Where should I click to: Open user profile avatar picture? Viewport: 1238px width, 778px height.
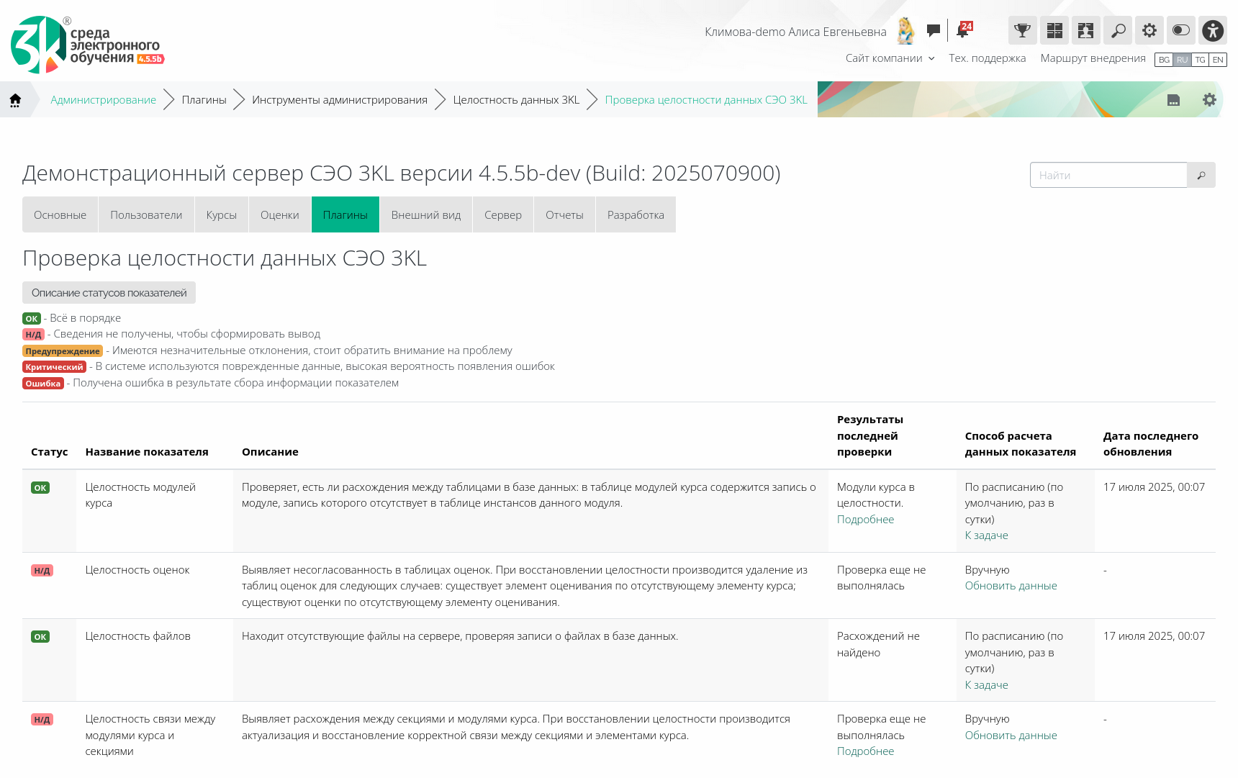coord(905,31)
